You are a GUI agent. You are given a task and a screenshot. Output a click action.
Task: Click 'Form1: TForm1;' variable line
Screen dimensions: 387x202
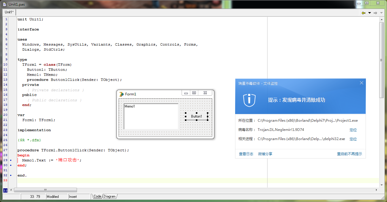pyautogui.click(x=39, y=120)
